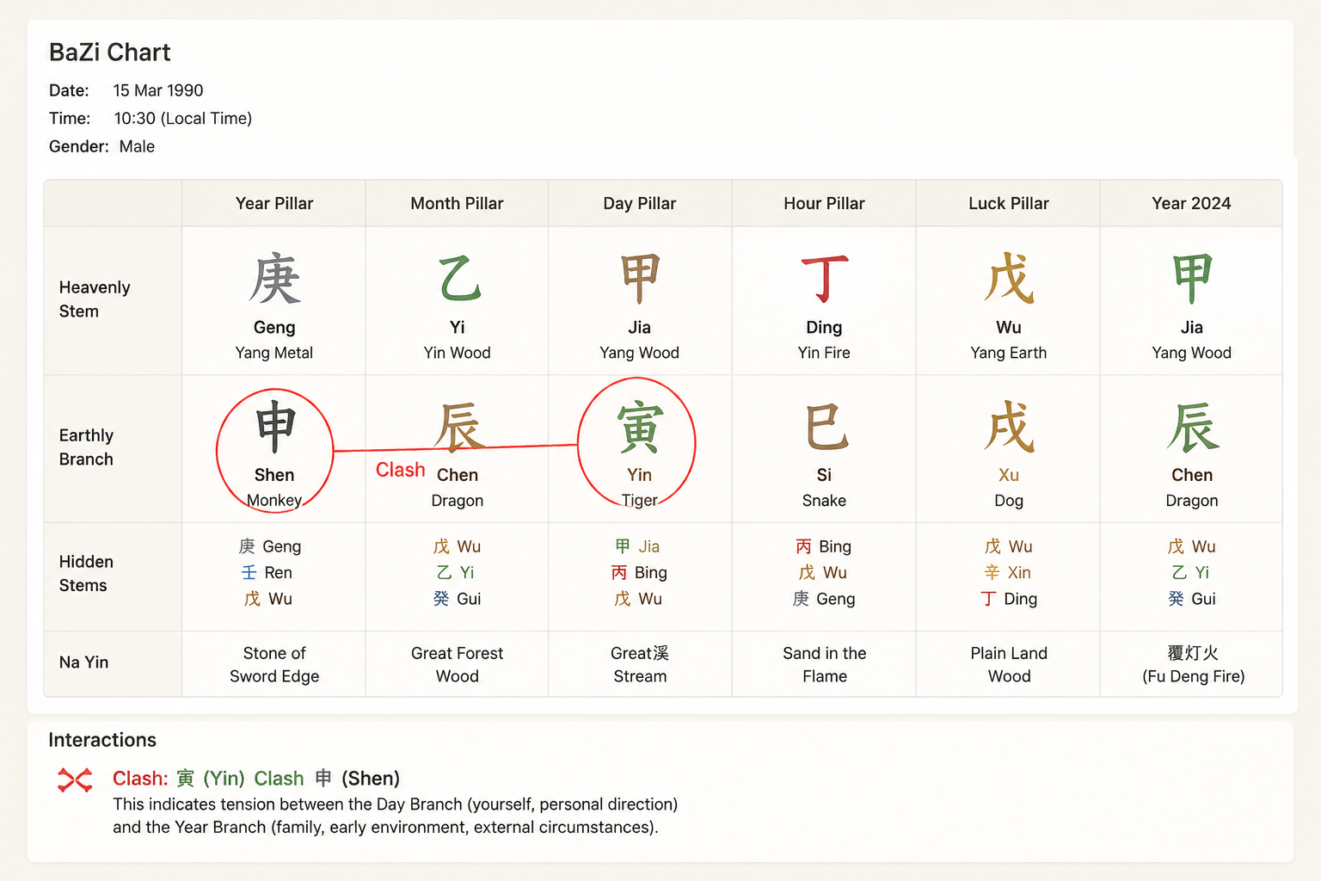Select the date value 15 Mar 1990

tap(158, 90)
